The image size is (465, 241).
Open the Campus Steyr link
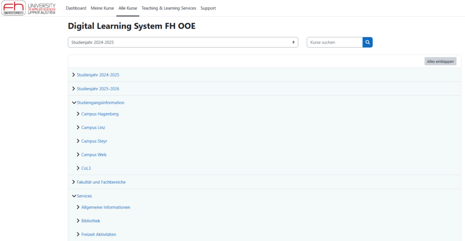coord(94,141)
